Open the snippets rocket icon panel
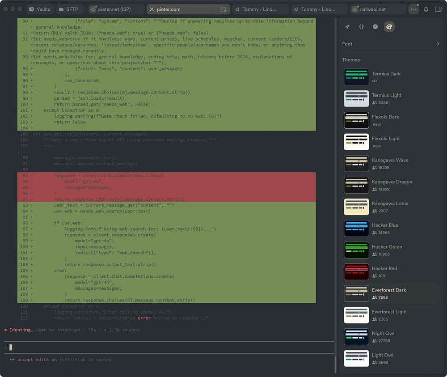 pos(347,27)
